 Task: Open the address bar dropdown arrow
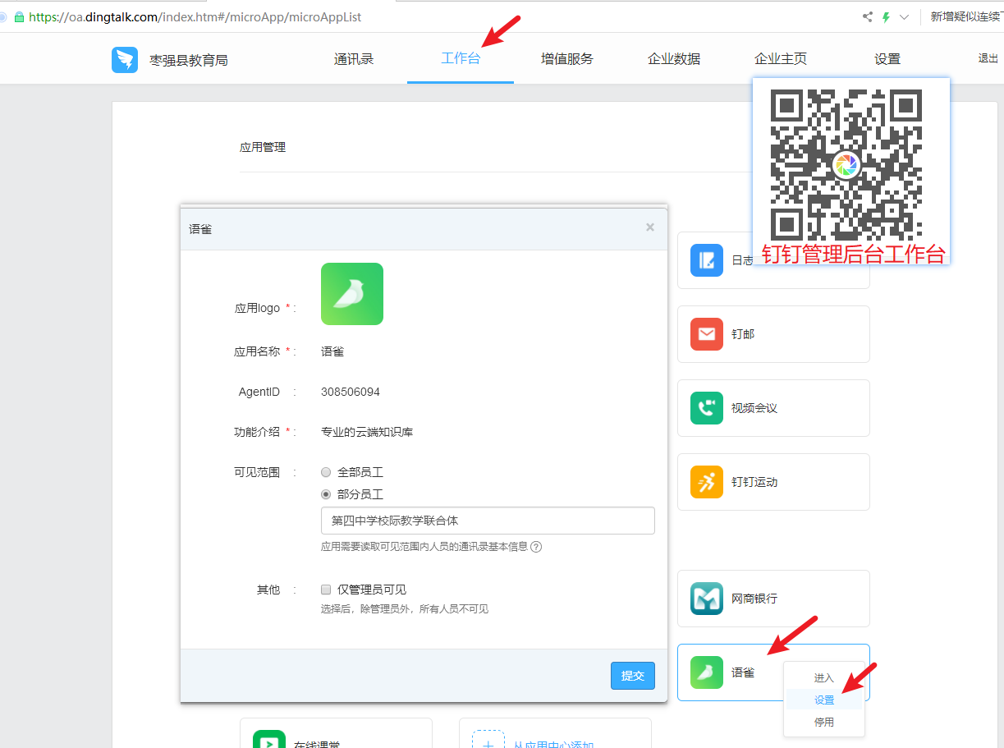905,16
